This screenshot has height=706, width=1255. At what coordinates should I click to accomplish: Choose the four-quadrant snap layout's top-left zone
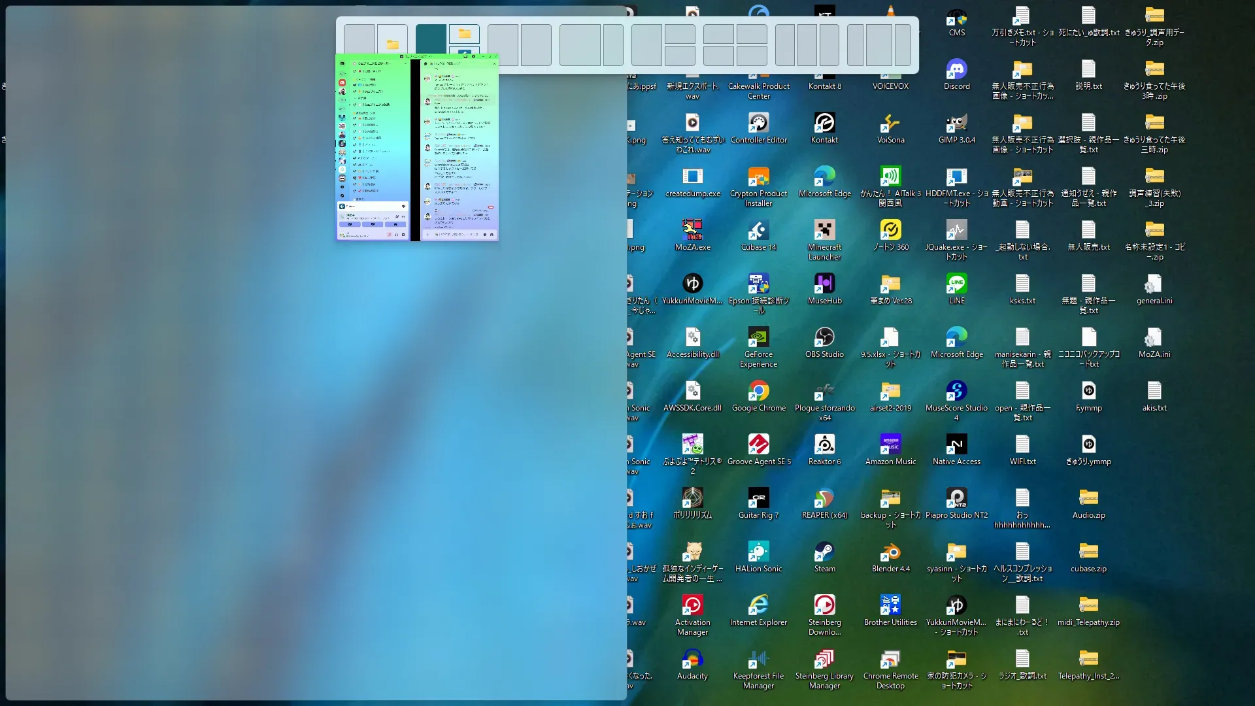tap(718, 34)
